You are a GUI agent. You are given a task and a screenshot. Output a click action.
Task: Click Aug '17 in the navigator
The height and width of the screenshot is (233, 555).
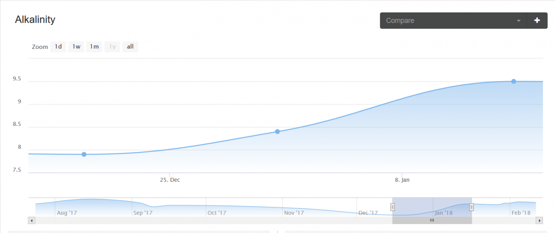point(67,213)
